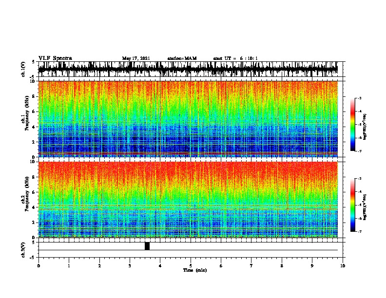The height and width of the screenshot is (298, 386).
Task: Click time axis tick label '1'
Action: [69, 266]
